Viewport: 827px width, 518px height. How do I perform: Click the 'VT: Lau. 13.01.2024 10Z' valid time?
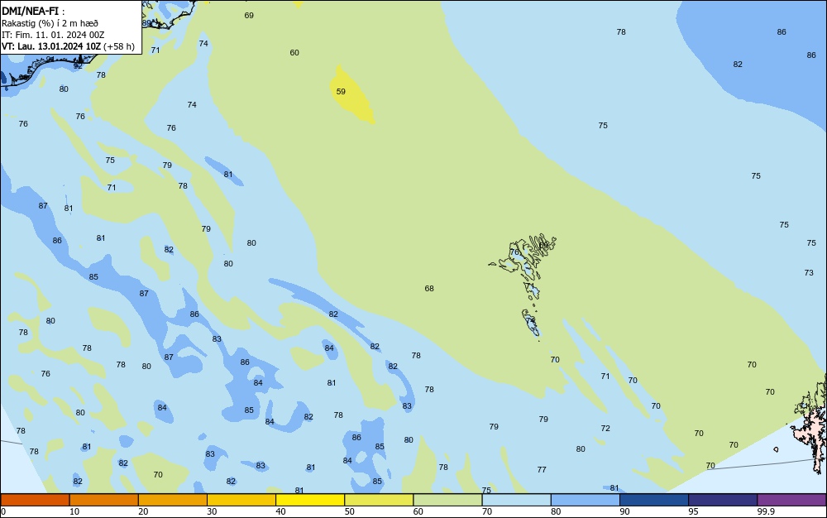click(50, 46)
